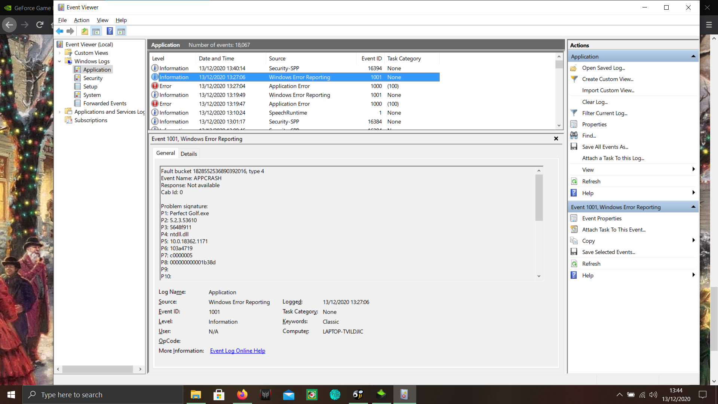This screenshot has height=404, width=718.
Task: Expand Applications and Services Logs node
Action: [x=59, y=112]
